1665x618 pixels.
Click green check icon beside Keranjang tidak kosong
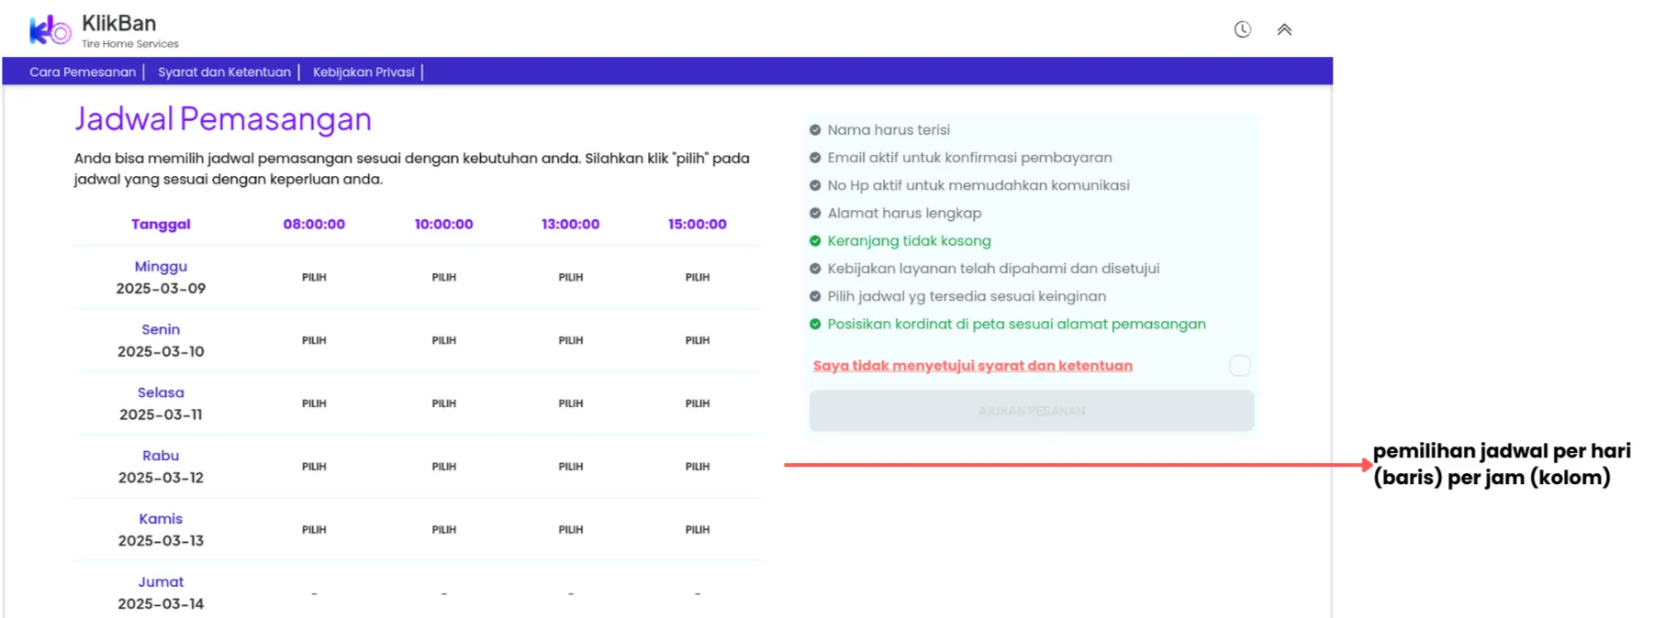[814, 241]
